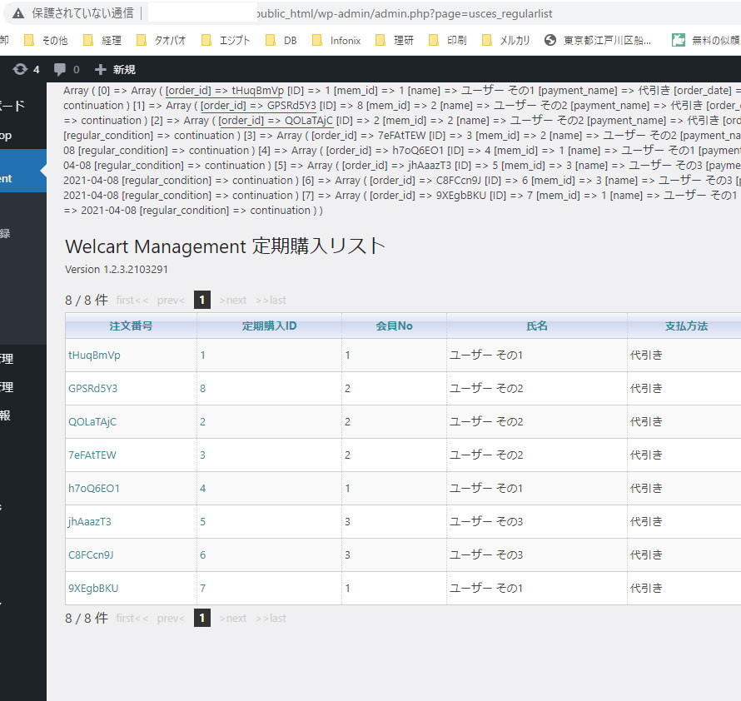741x701 pixels.
Task: Open regular purchase ID 5 in jhAaazT3 row
Action: click(203, 521)
